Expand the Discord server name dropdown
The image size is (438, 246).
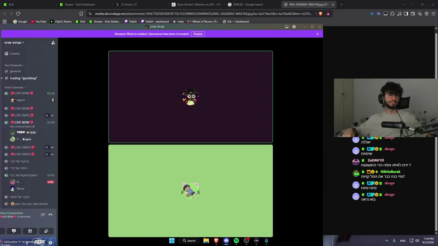[x=14, y=43]
